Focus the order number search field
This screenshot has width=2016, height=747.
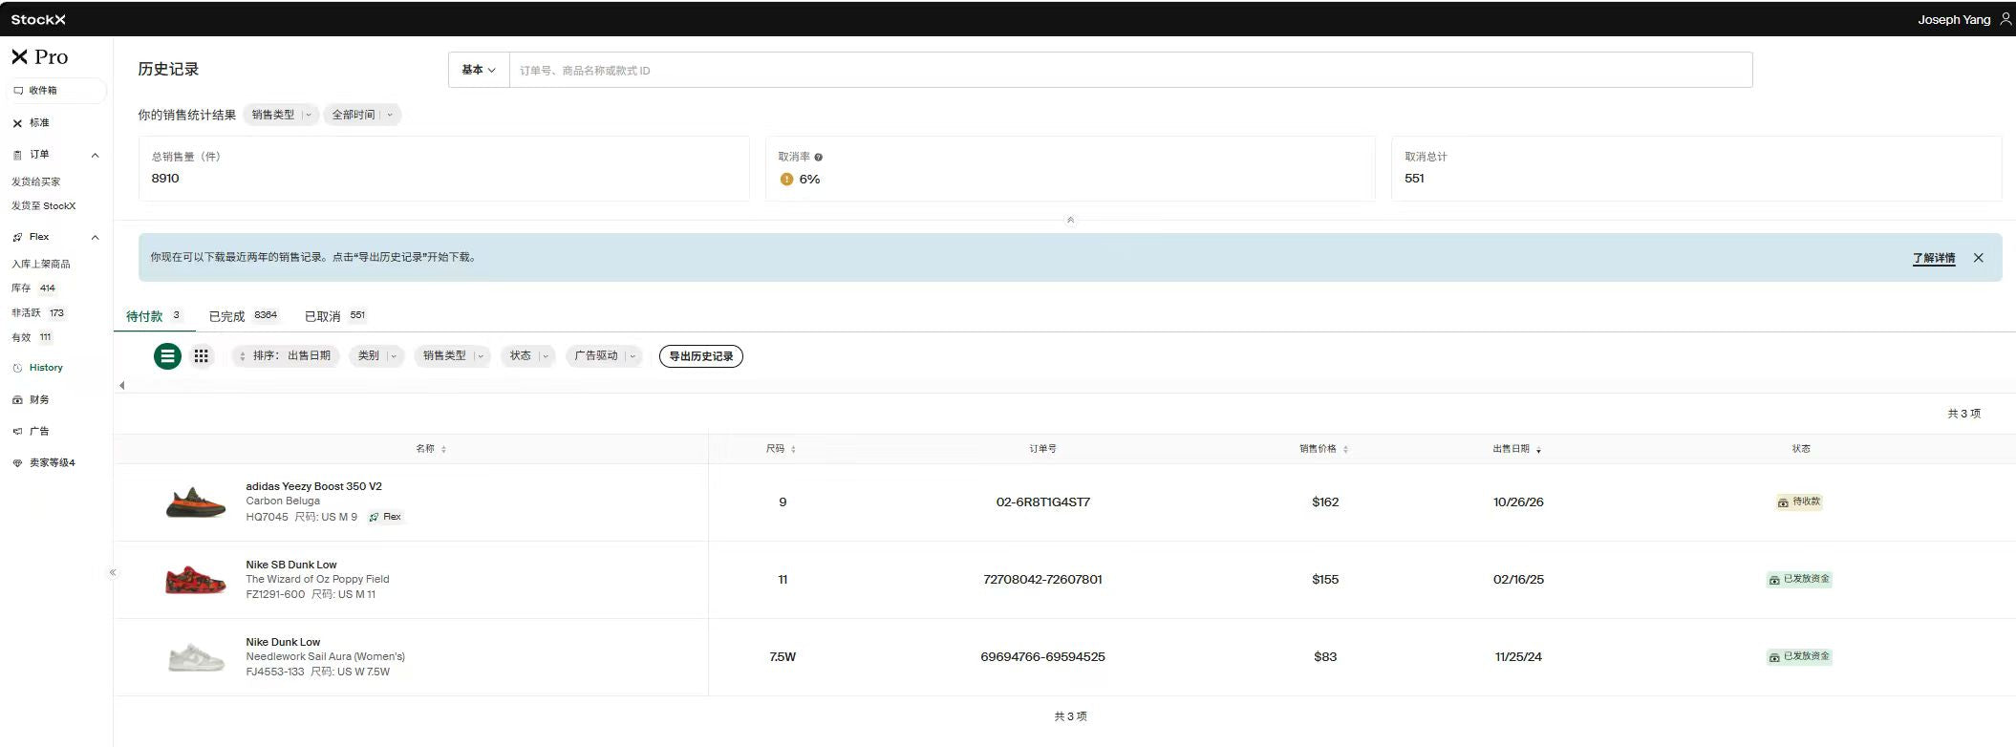[1130, 70]
